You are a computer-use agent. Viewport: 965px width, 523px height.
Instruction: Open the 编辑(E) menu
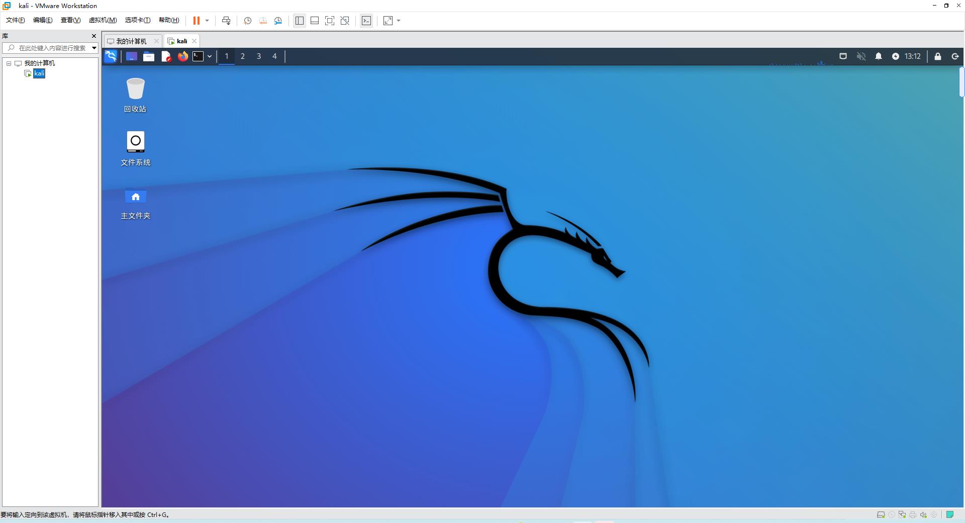pyautogui.click(x=43, y=20)
